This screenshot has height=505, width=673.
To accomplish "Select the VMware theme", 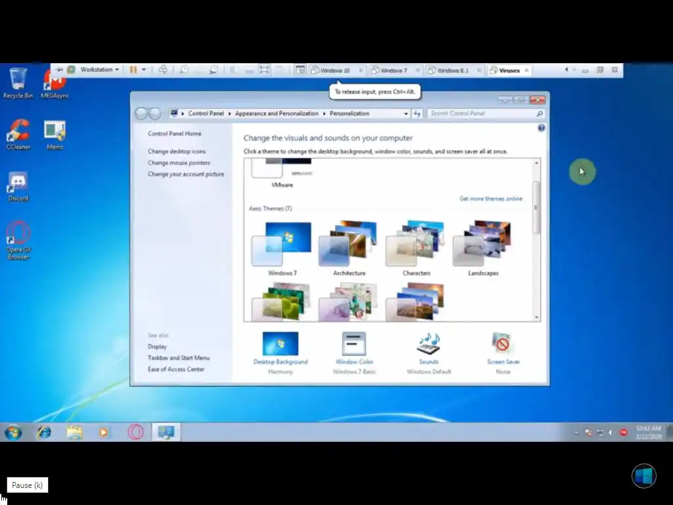I will tap(282, 173).
